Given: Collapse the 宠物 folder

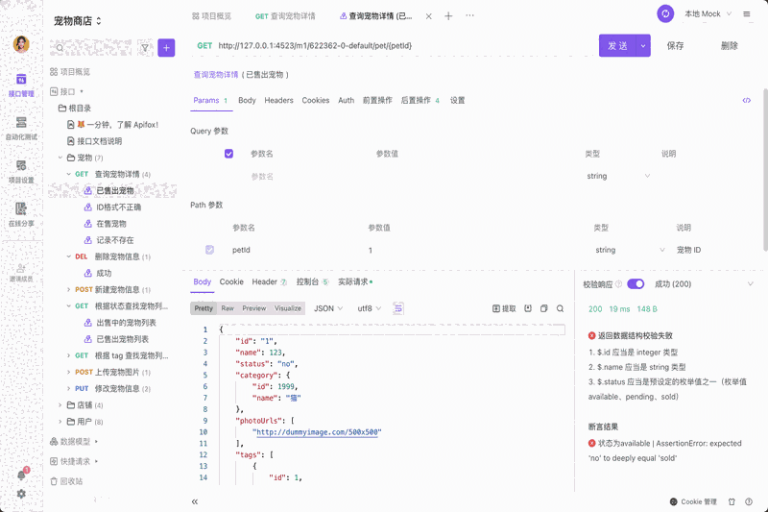Looking at the screenshot, I should click(60, 158).
